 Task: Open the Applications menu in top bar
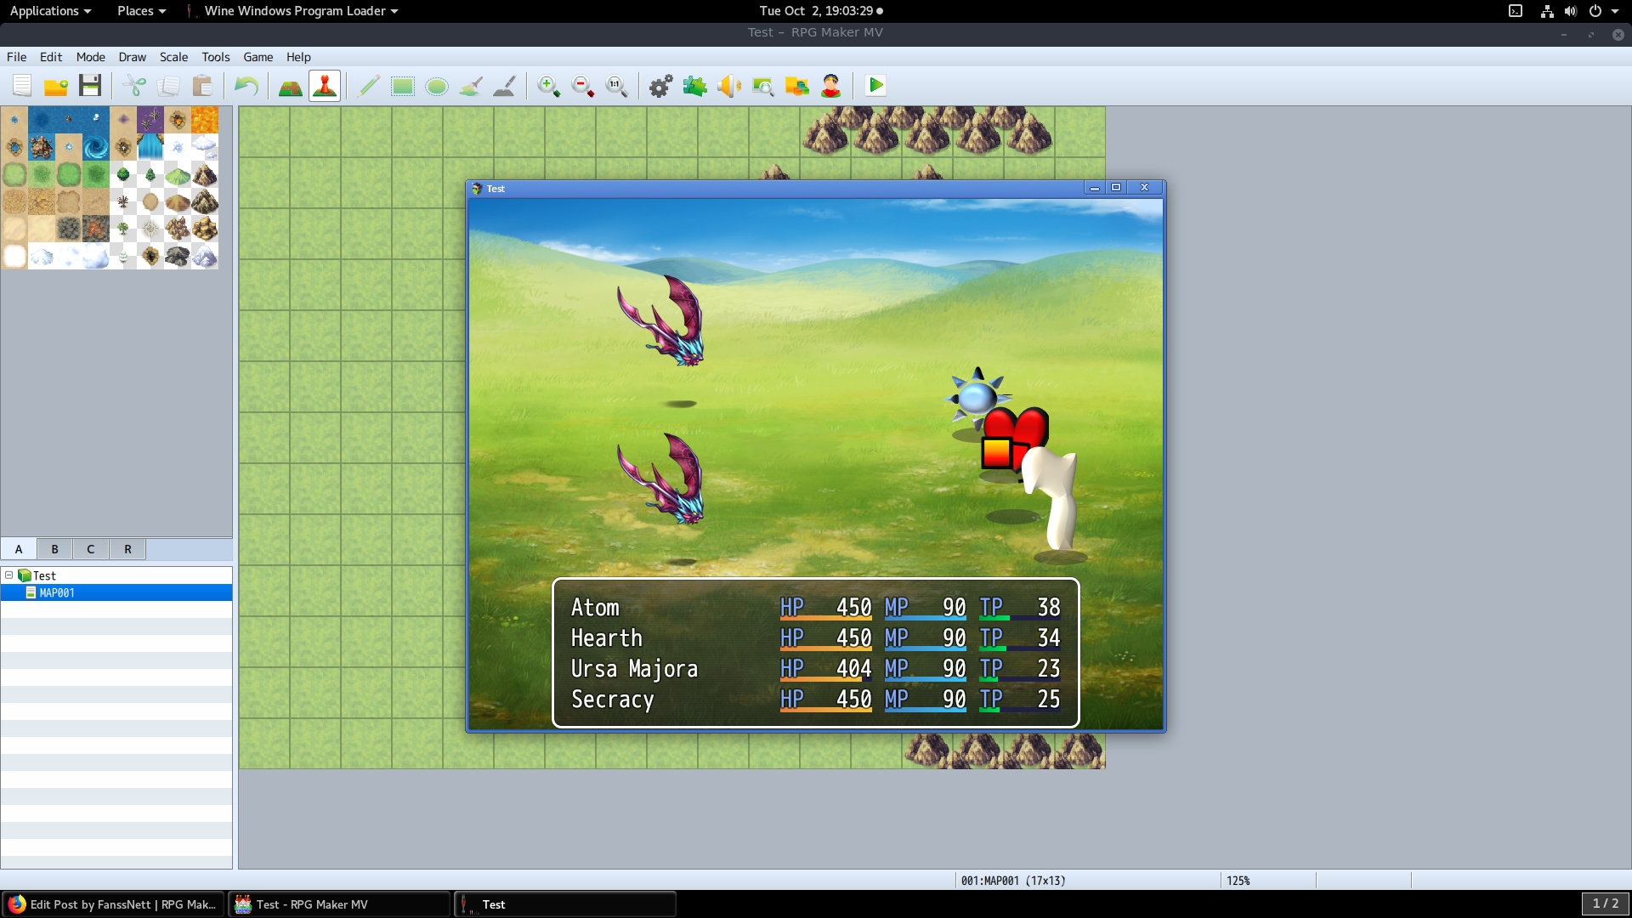click(x=50, y=11)
